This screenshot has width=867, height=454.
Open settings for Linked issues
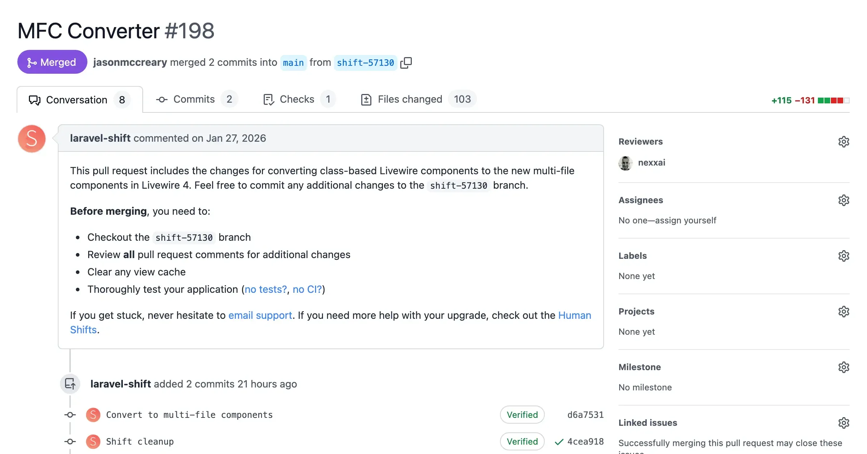(x=844, y=423)
